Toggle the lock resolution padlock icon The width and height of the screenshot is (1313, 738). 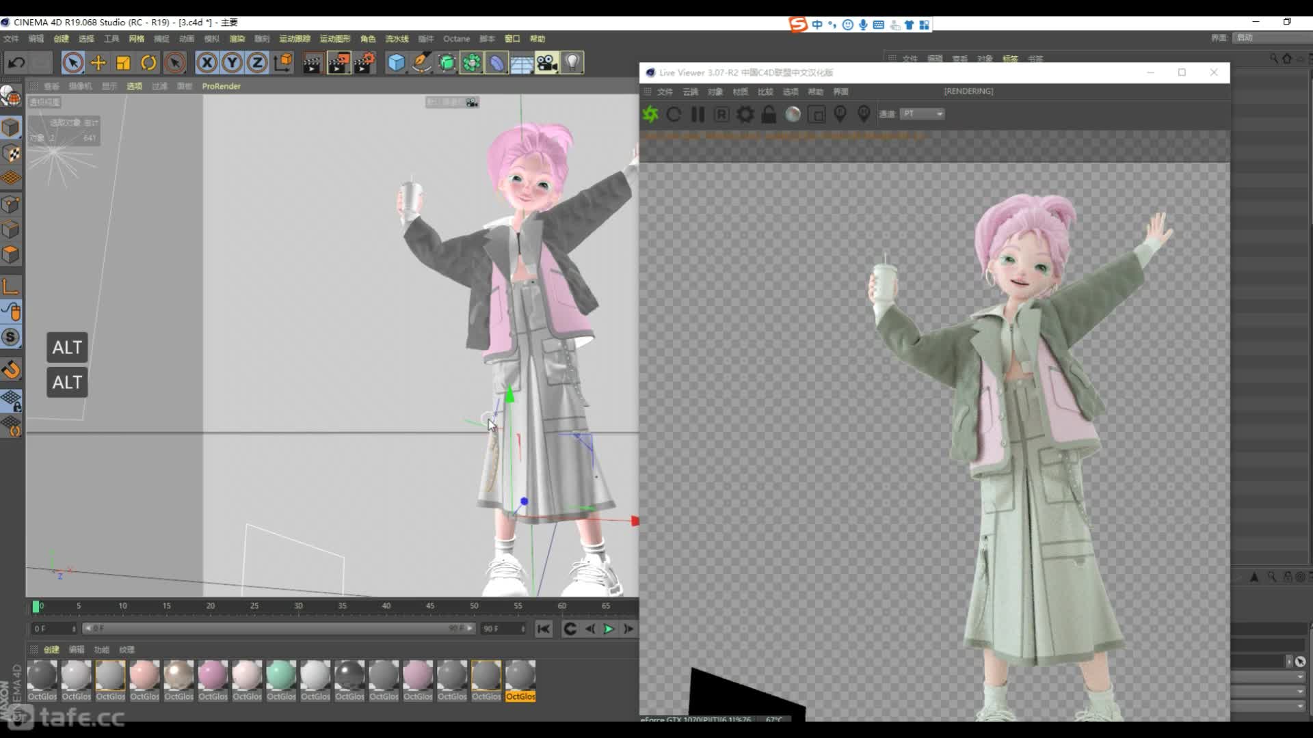tap(769, 114)
